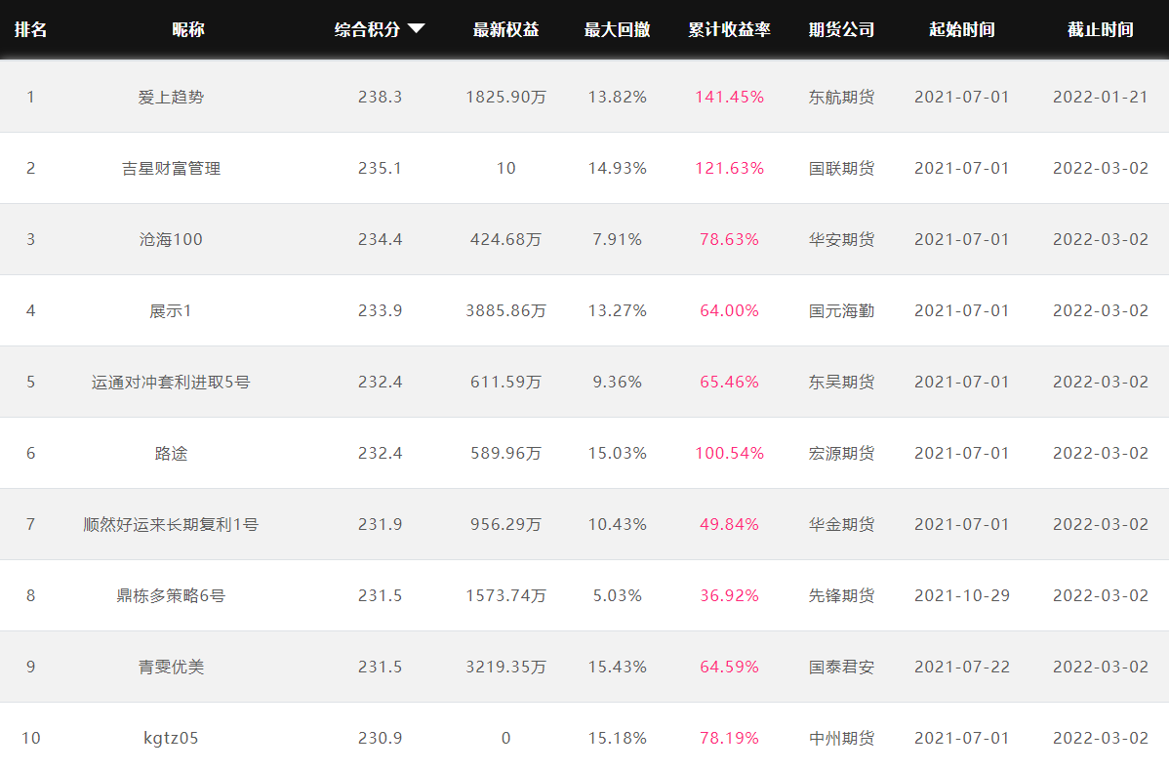Open the nickname 青雯优美
This screenshot has width=1169, height=770.
tap(171, 668)
